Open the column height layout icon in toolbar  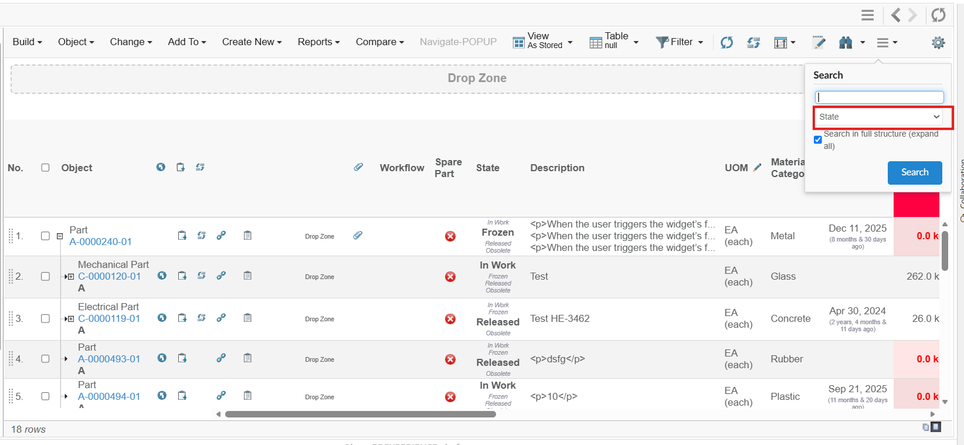[780, 42]
